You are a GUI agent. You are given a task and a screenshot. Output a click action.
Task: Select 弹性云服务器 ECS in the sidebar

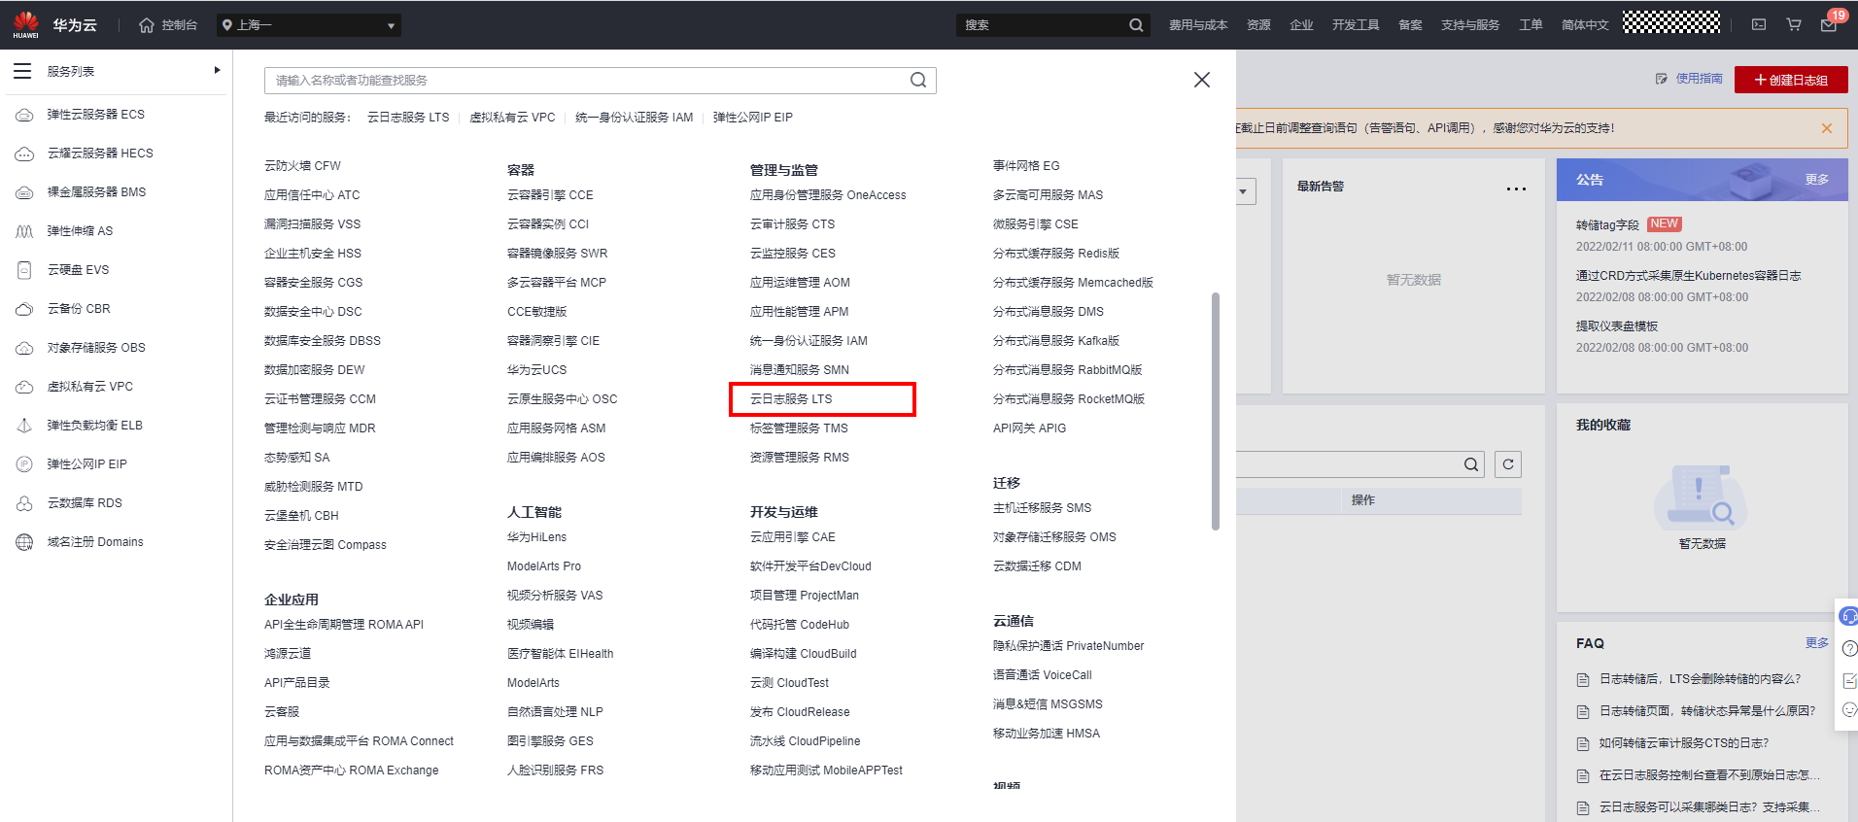[95, 115]
